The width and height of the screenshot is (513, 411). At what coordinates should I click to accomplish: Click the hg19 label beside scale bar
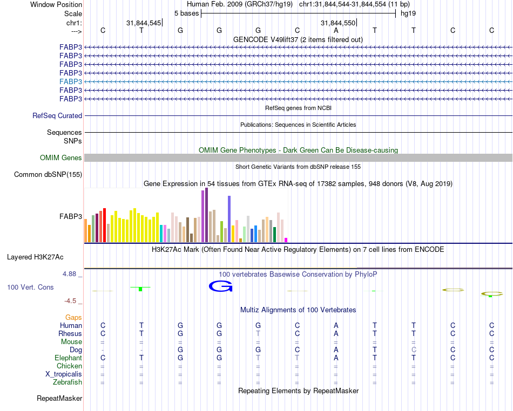408,13
